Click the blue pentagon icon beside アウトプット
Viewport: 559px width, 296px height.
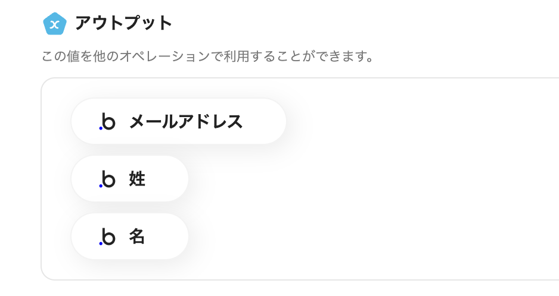tap(54, 24)
